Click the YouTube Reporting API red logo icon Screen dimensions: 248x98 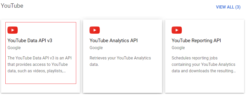pos(177,30)
